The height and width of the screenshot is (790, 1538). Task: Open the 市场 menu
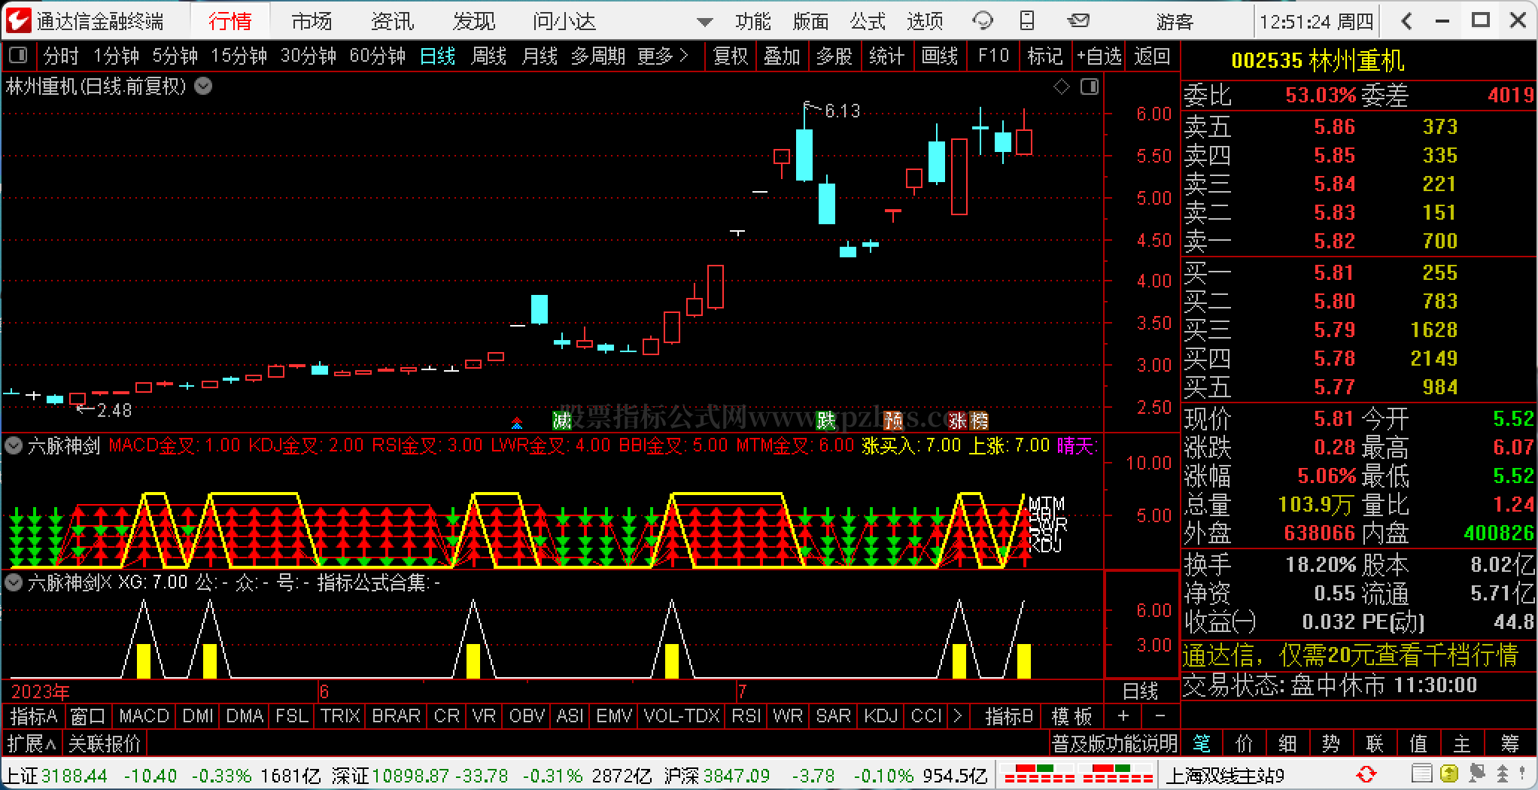point(312,21)
